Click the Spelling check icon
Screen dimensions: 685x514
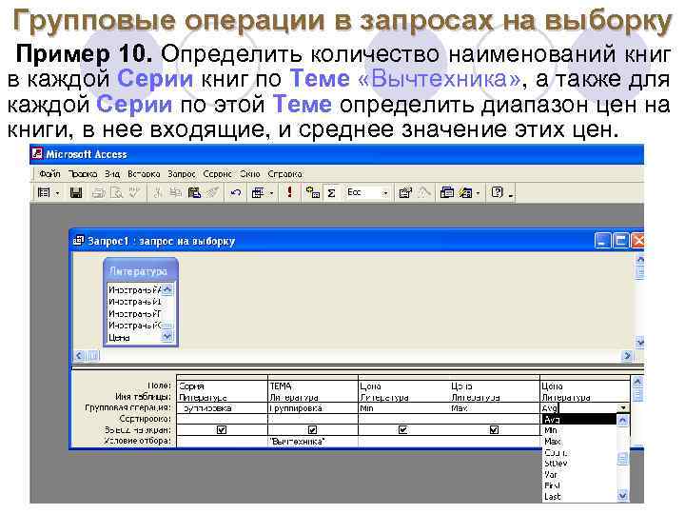click(134, 192)
